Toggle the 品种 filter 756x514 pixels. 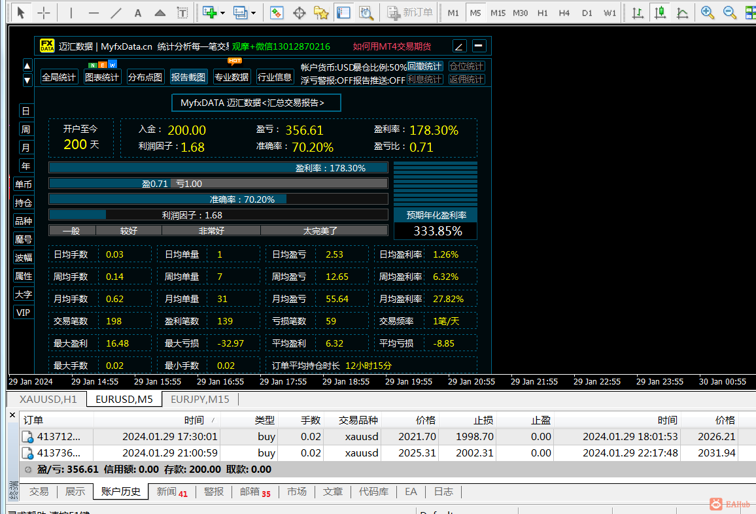point(24,221)
